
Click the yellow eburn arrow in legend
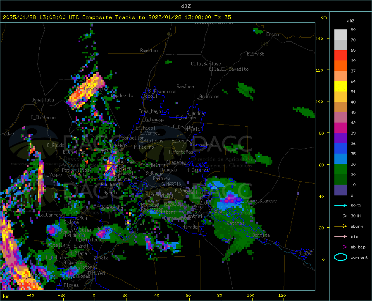click(341, 226)
